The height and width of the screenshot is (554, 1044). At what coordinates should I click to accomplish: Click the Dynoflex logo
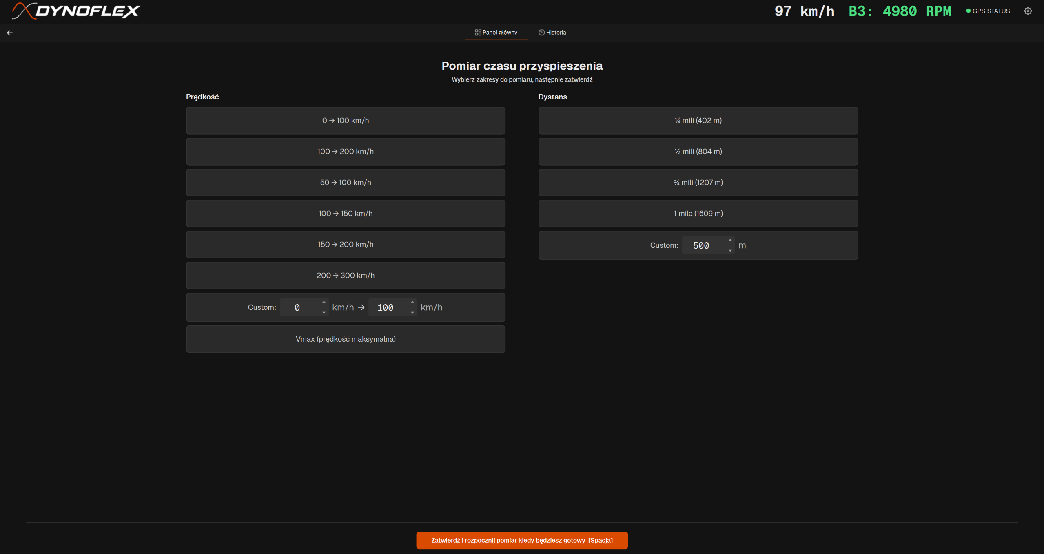[76, 11]
